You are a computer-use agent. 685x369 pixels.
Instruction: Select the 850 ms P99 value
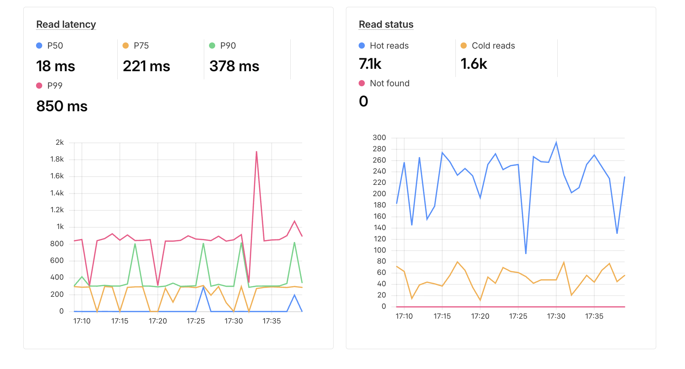pyautogui.click(x=62, y=106)
